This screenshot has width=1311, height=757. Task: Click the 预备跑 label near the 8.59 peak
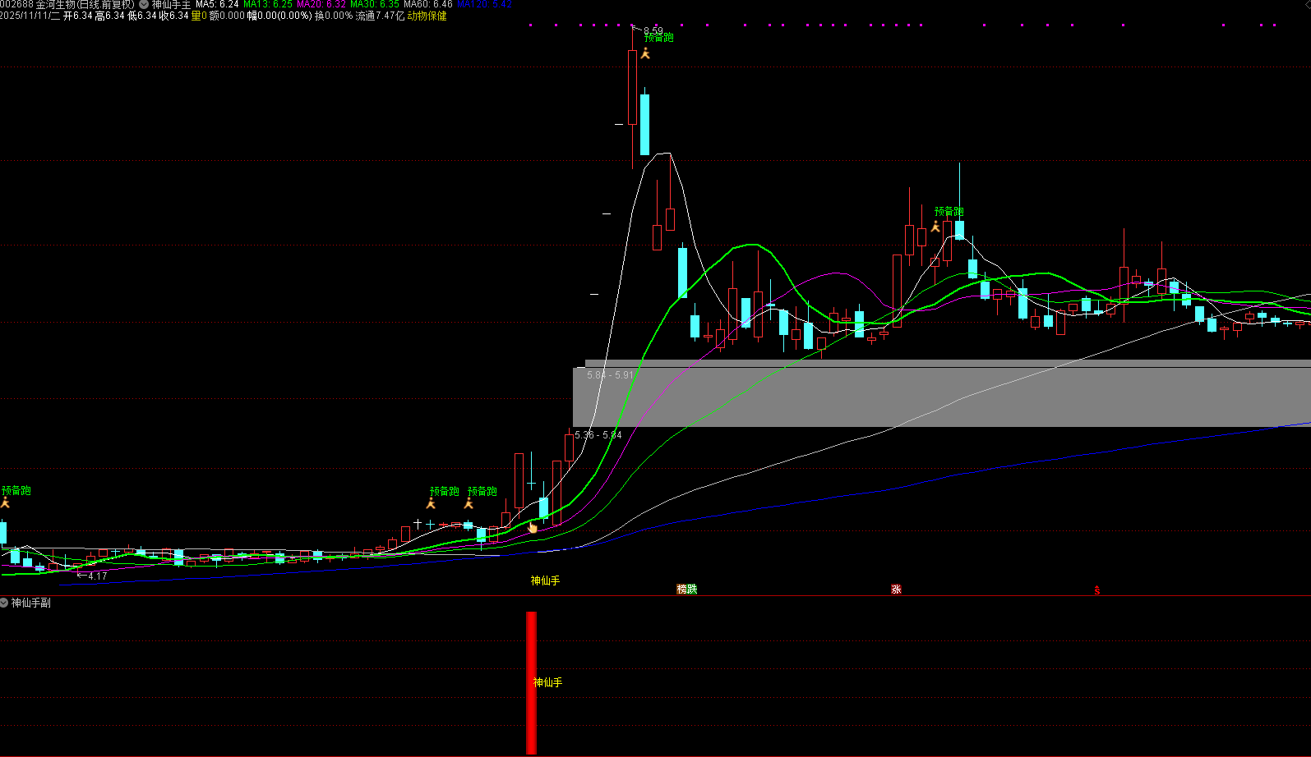(x=659, y=38)
